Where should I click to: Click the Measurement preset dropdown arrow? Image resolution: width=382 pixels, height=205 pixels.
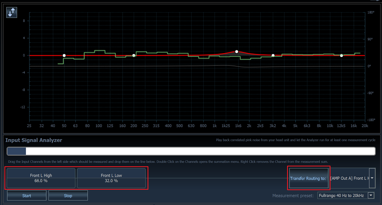coord(371,195)
